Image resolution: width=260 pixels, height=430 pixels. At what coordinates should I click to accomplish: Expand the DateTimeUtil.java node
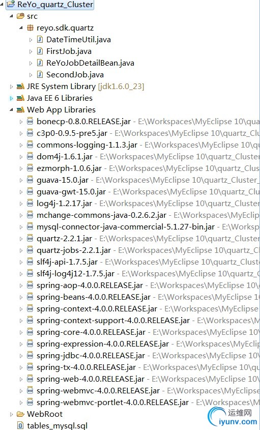coord(31,40)
